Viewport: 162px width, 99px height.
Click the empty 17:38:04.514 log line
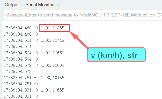click(21, 46)
